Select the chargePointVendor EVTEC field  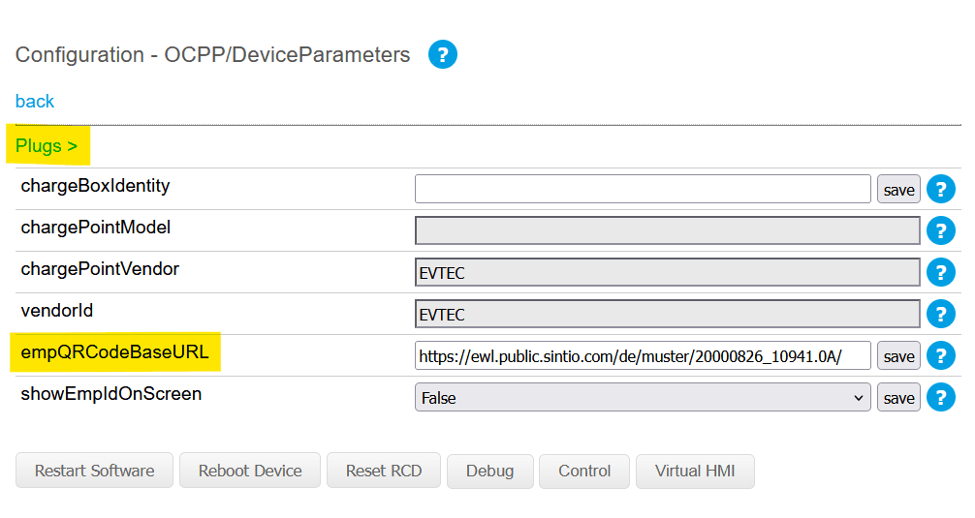(667, 272)
